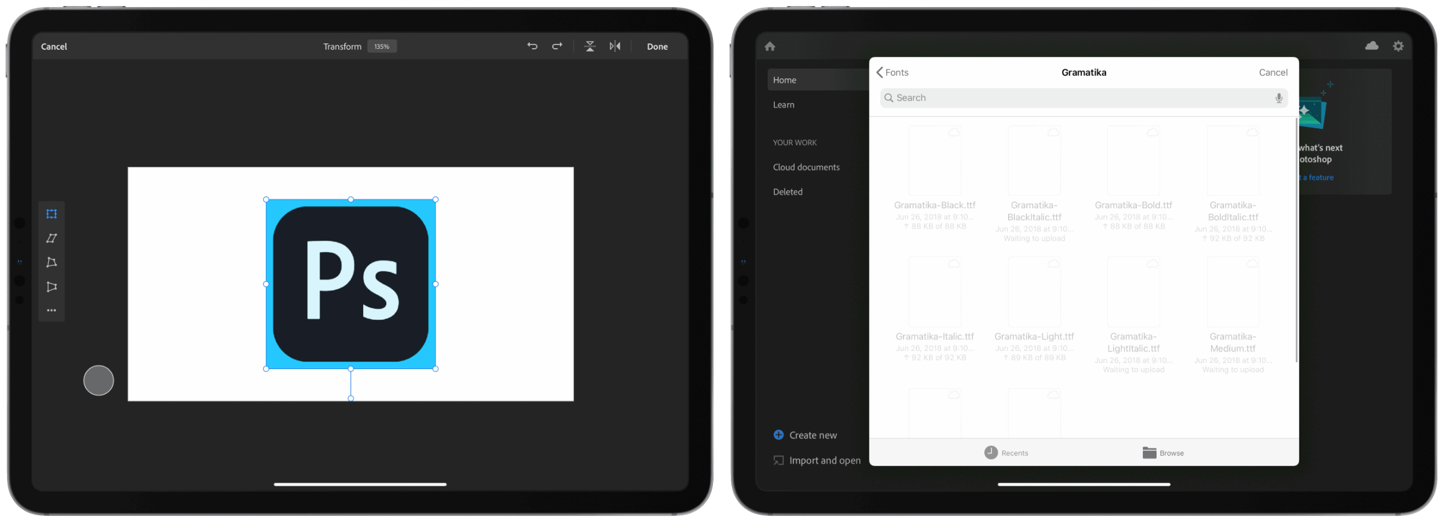Click the home icon in Photoshop header

[770, 46]
